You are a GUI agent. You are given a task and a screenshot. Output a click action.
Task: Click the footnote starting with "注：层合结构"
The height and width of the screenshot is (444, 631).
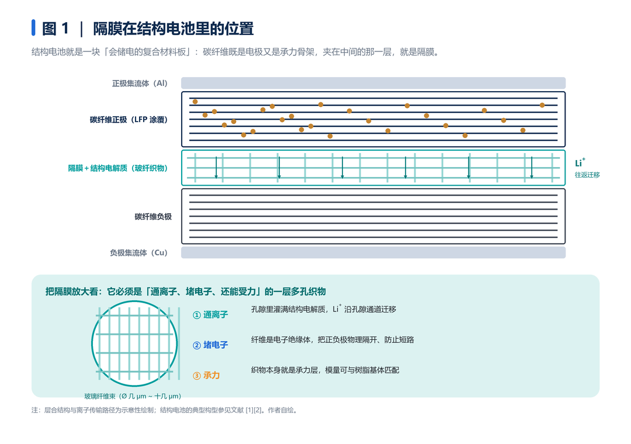[x=165, y=410]
